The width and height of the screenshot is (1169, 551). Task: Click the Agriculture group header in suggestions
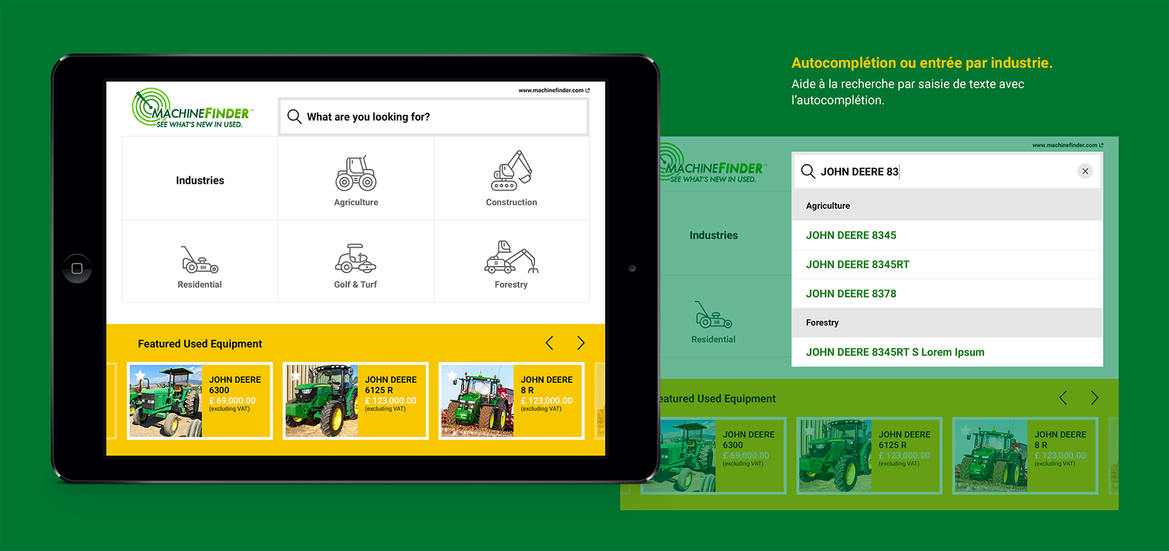947,206
